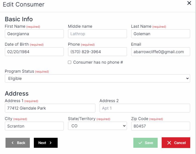Select the City text box

coord(34,126)
